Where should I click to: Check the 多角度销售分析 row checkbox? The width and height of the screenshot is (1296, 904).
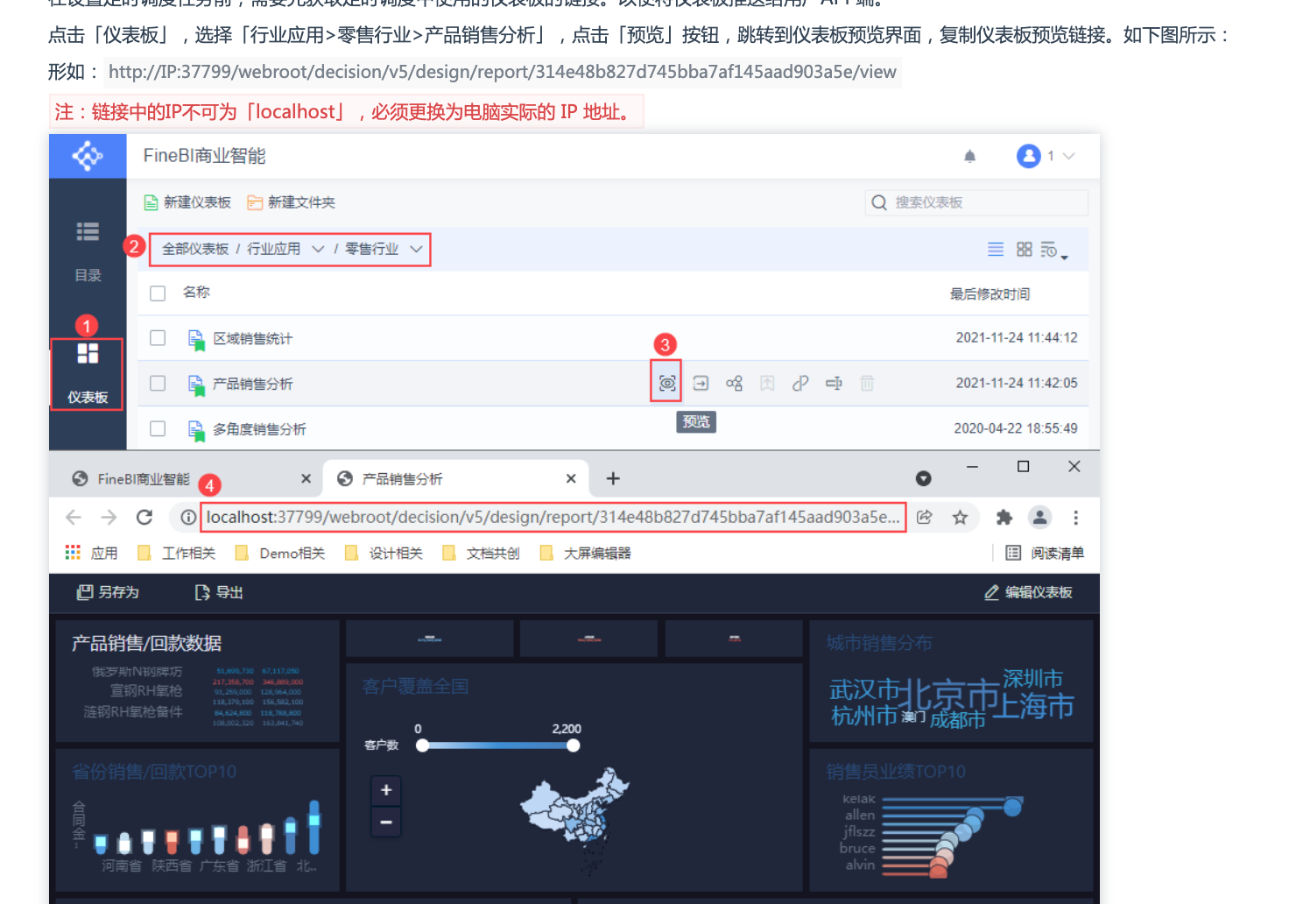pos(158,429)
